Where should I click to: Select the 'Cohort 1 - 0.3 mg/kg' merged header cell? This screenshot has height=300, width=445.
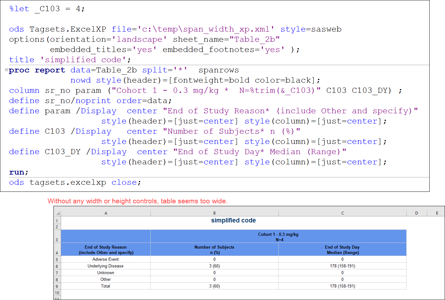click(x=278, y=236)
